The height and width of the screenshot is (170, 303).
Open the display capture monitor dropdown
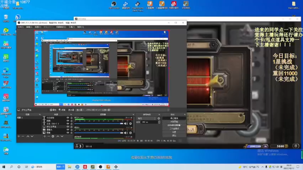click(123, 110)
